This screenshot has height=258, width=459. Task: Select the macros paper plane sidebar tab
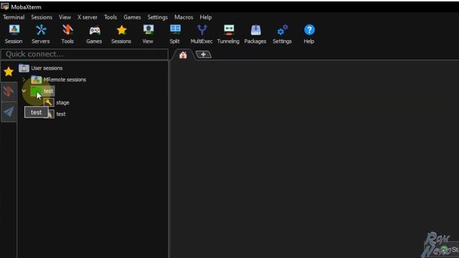[9, 112]
